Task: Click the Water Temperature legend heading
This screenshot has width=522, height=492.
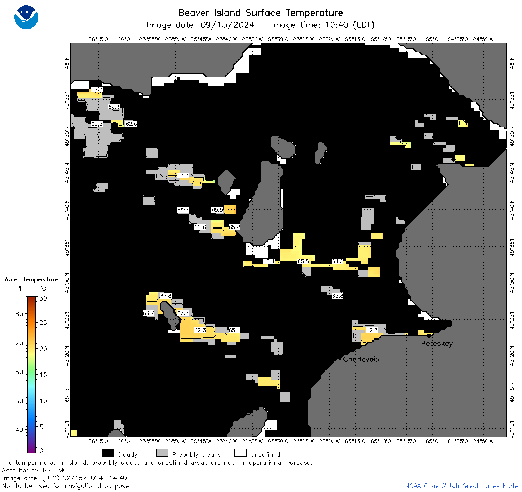Action: (31, 279)
